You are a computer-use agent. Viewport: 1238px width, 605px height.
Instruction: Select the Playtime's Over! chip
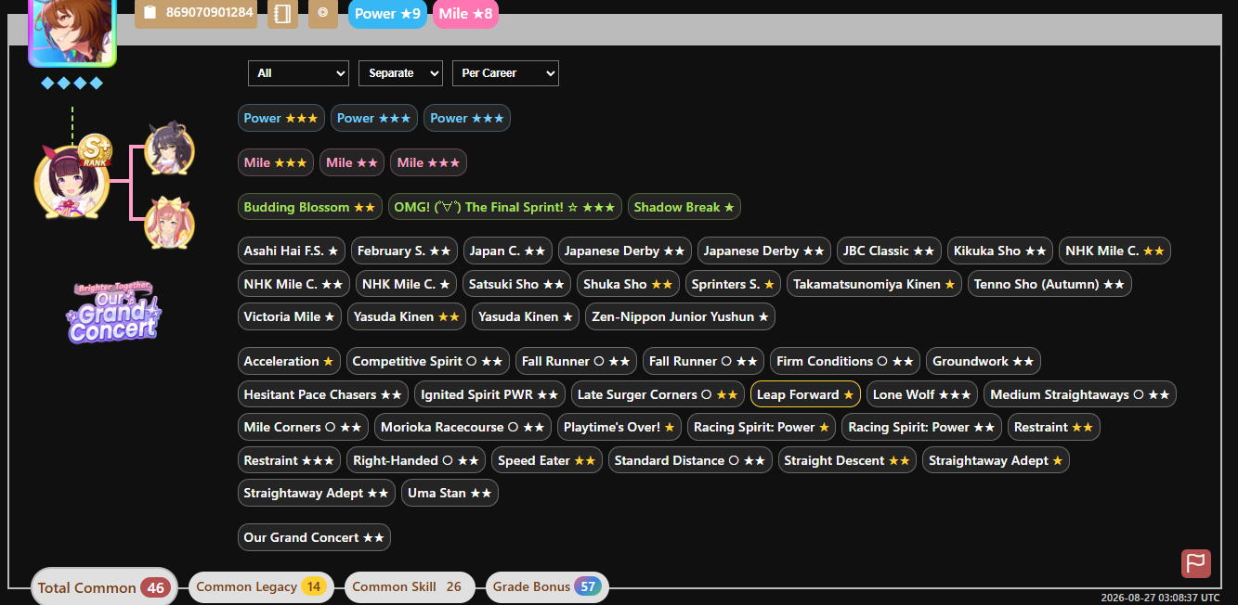pos(619,427)
